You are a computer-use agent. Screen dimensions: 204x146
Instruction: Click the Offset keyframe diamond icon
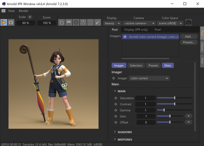click(116, 122)
